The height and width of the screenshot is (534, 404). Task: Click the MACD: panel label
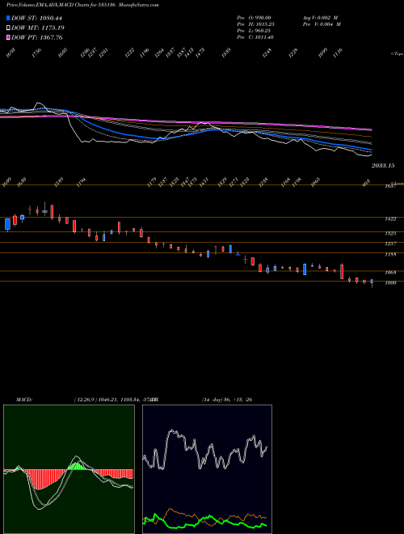(23, 400)
